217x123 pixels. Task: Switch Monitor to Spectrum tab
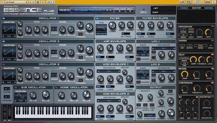pyautogui.click(x=209, y=8)
